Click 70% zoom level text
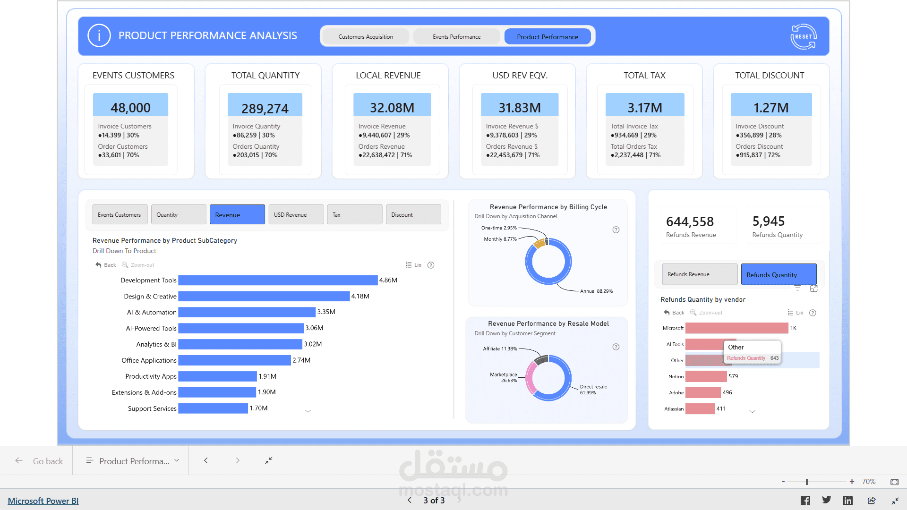 click(869, 482)
